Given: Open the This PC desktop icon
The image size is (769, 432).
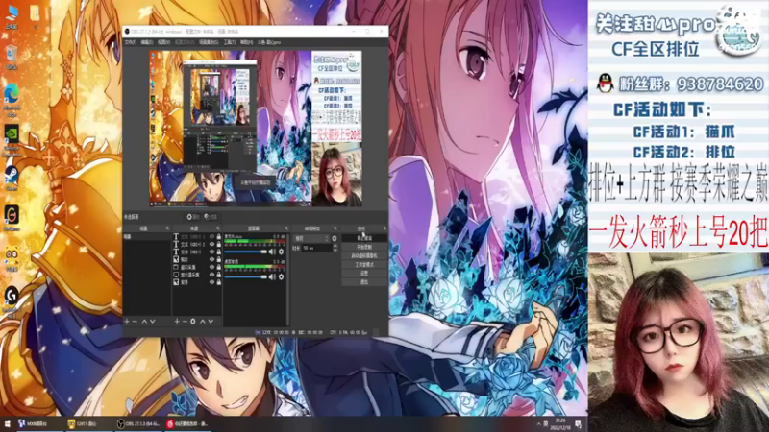Looking at the screenshot, I should click(x=12, y=16).
